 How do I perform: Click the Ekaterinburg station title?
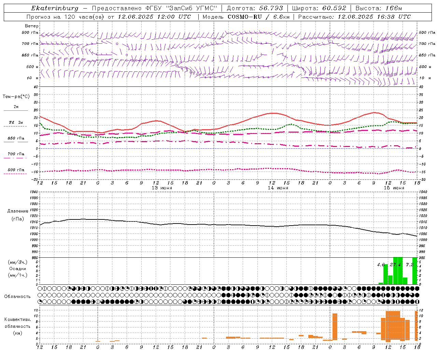[x=55, y=8]
